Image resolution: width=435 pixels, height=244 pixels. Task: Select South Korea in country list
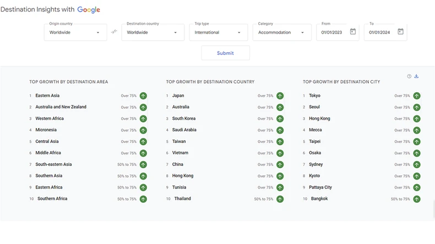tap(184, 119)
